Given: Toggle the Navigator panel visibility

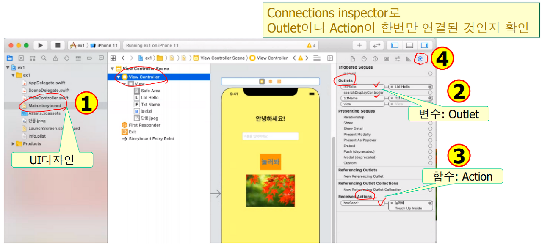Looking at the screenshot, I should point(395,45).
